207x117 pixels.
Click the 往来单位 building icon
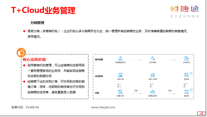(x=186, y=58)
